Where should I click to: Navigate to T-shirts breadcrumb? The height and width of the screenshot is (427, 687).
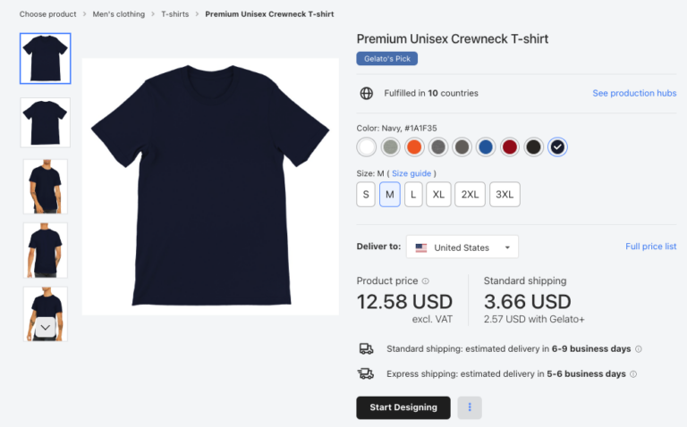(x=174, y=14)
